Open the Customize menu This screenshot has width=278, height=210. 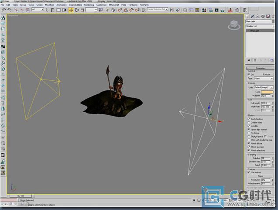(x=101, y=5)
